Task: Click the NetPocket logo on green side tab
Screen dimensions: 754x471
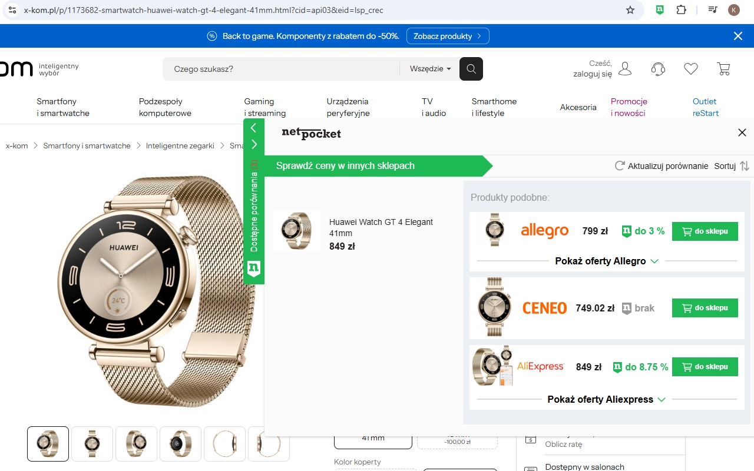Action: pyautogui.click(x=254, y=269)
